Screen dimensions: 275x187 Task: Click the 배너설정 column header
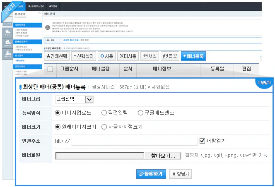(x=101, y=69)
